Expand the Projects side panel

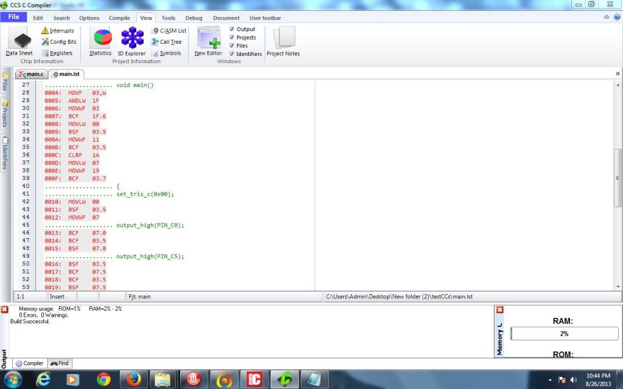(x=5, y=115)
